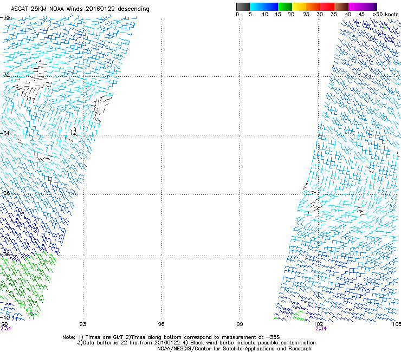Click the latitude label -32
Screen dimensions: 401x352
[5, 75]
